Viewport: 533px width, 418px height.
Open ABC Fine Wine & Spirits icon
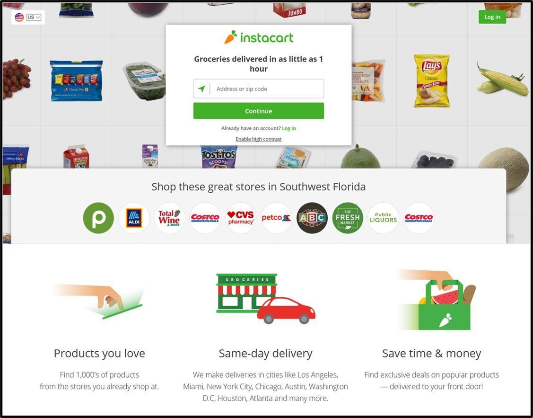(312, 218)
